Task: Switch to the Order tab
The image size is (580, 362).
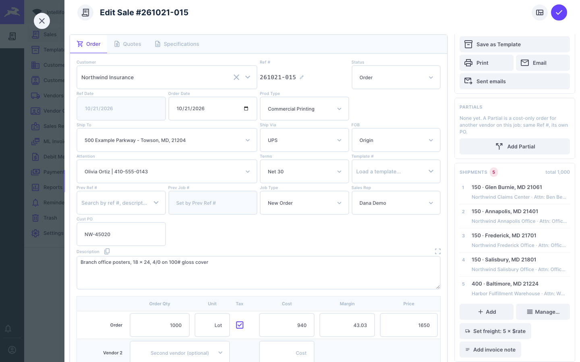Action: 89,44
